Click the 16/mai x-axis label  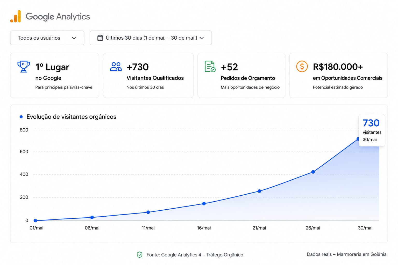204,228
